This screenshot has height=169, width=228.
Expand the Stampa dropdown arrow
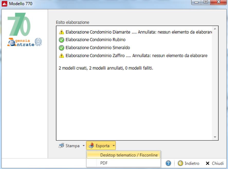pyautogui.click(x=84, y=146)
